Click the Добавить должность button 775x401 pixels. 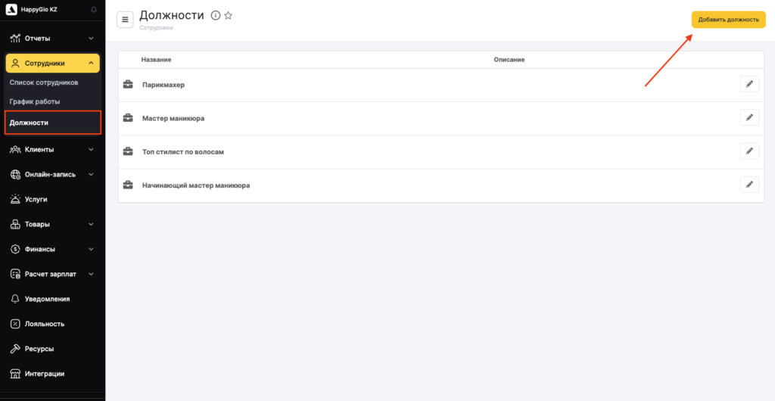[x=728, y=20]
